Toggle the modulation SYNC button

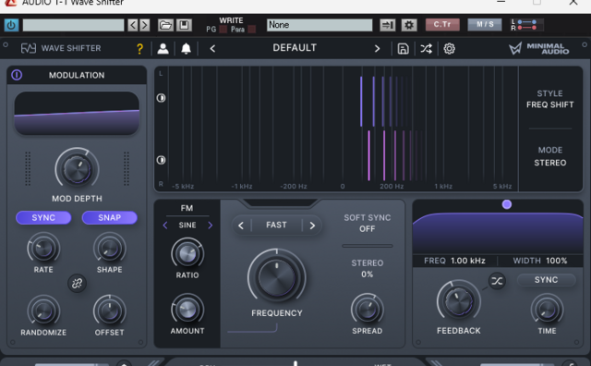[x=43, y=218]
